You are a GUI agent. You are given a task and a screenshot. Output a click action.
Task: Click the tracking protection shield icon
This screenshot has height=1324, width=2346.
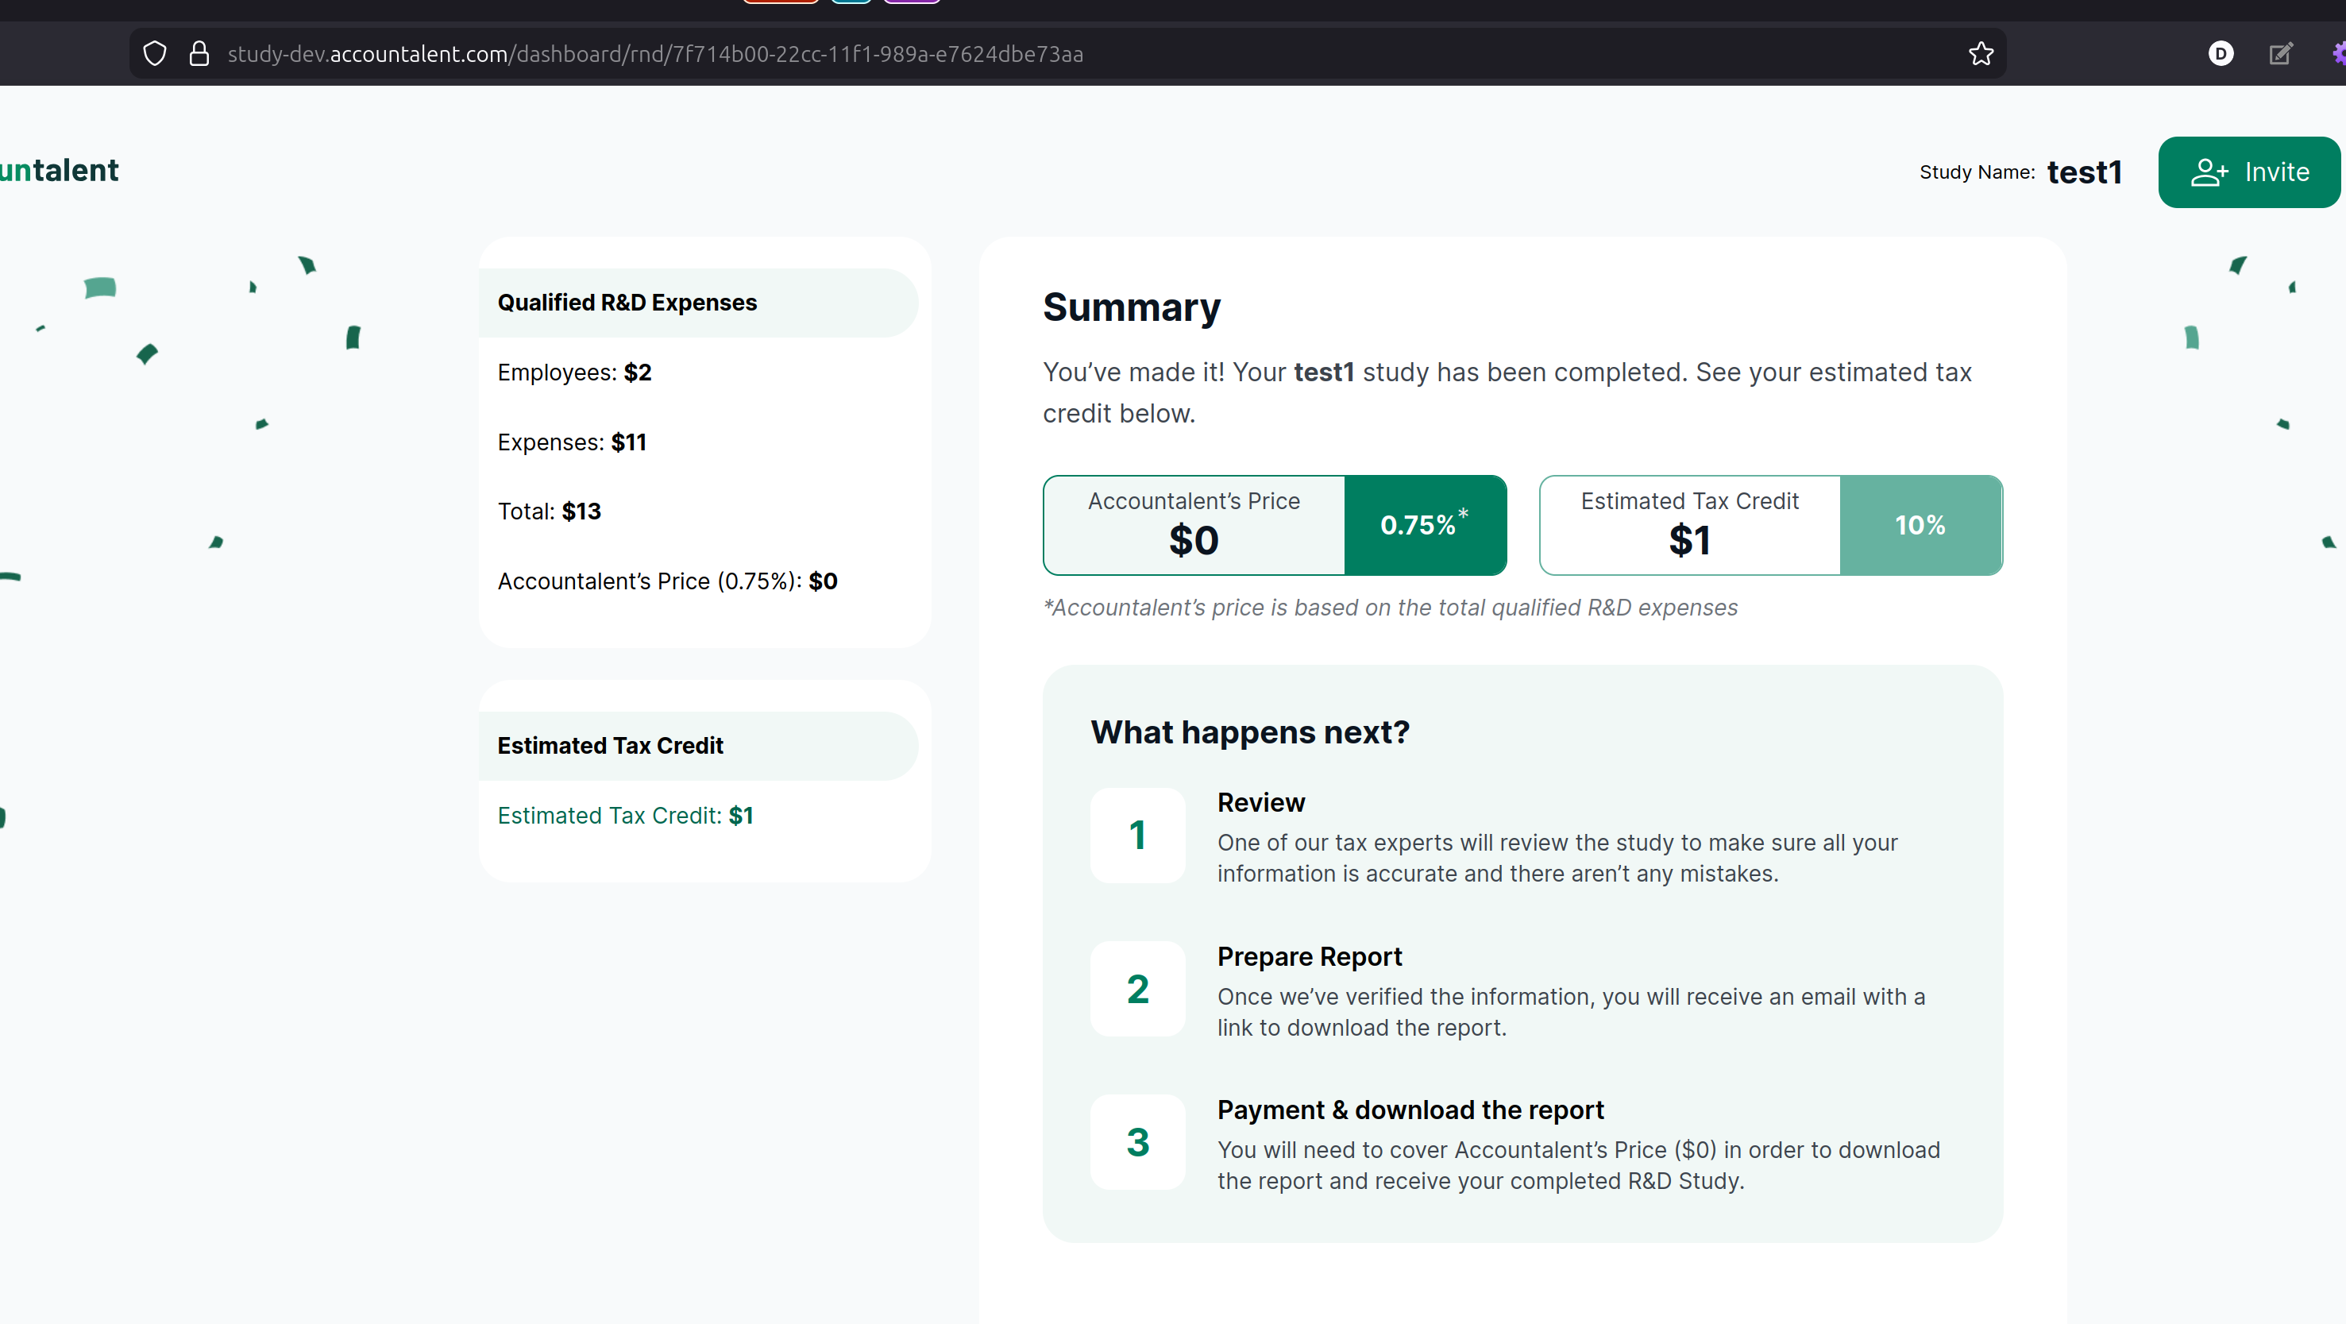tap(155, 54)
